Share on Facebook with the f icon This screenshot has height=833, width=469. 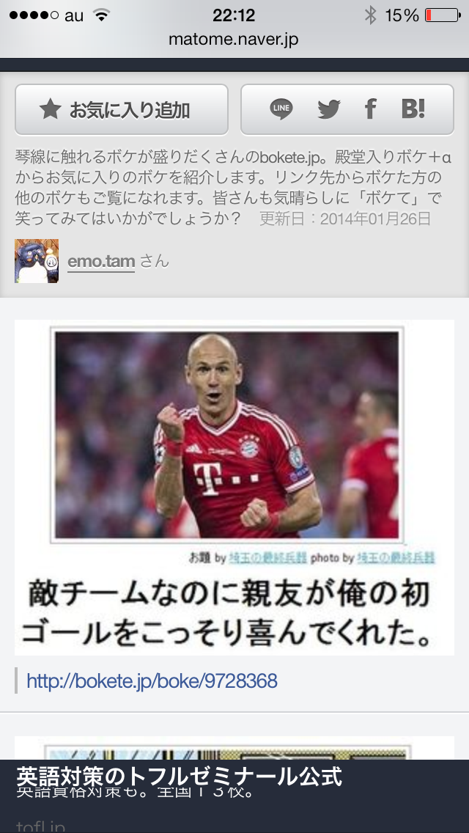coord(370,109)
